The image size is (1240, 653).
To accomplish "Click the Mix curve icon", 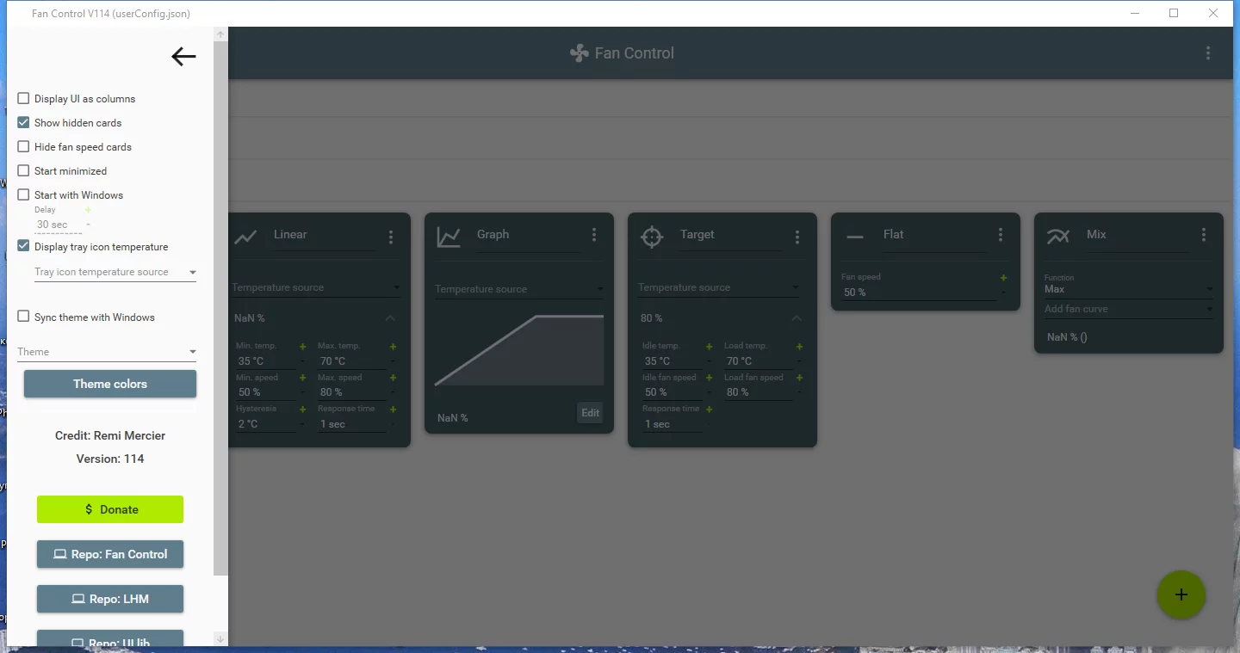I will coord(1057,237).
